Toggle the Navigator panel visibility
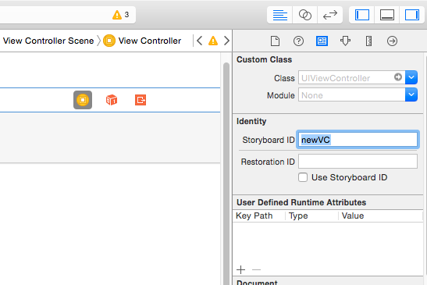427x285 pixels. pyautogui.click(x=362, y=15)
